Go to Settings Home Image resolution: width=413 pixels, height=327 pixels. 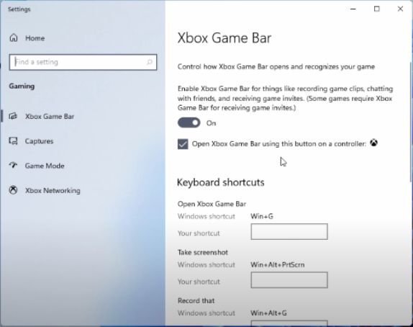[x=35, y=38]
